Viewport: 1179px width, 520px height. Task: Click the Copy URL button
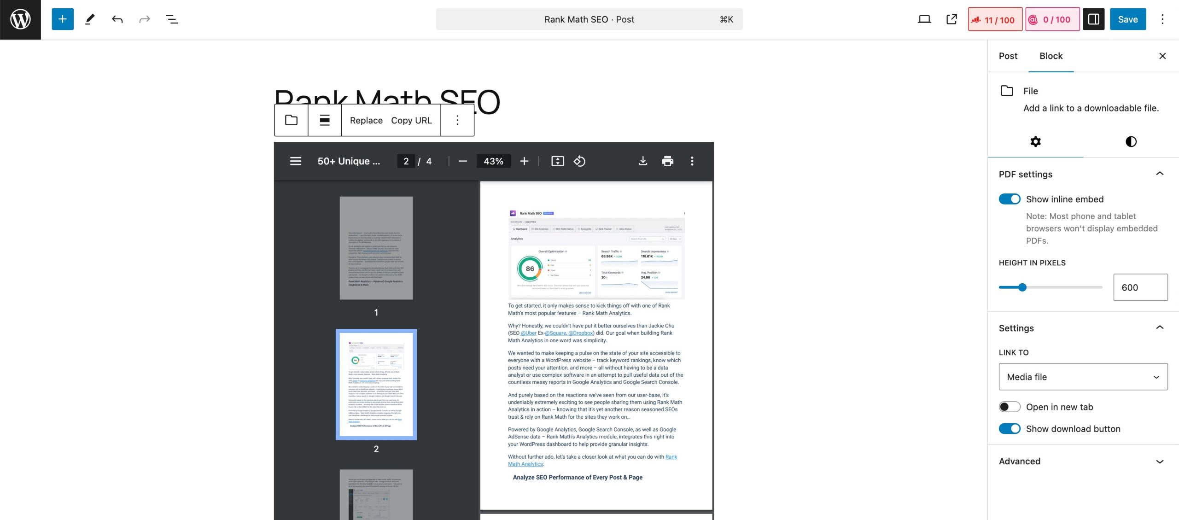411,120
